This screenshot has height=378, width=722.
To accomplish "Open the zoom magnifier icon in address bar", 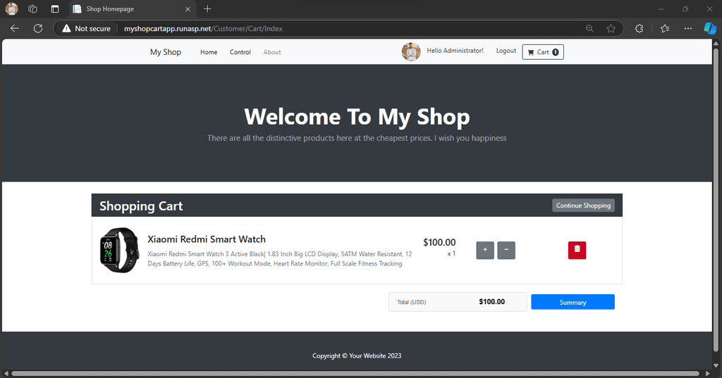I will point(589,29).
